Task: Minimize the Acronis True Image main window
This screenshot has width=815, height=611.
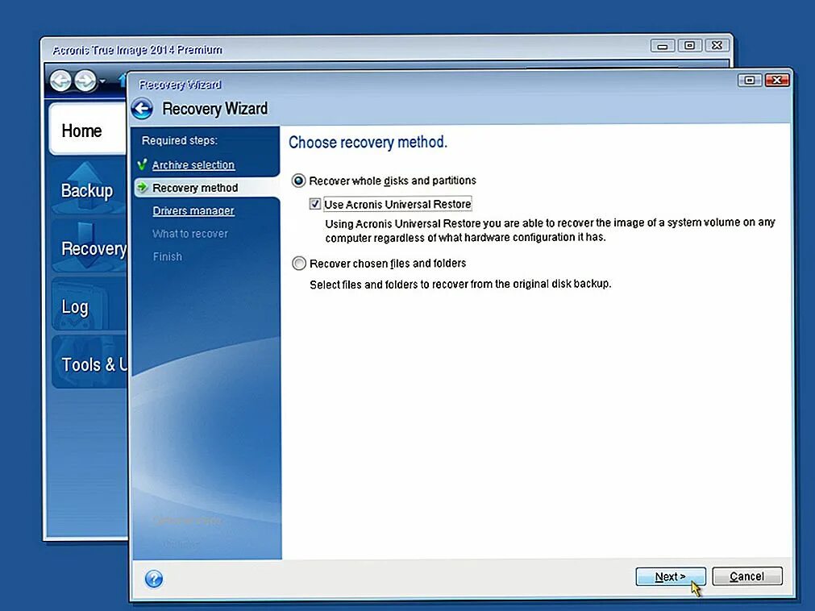Action: [x=662, y=46]
